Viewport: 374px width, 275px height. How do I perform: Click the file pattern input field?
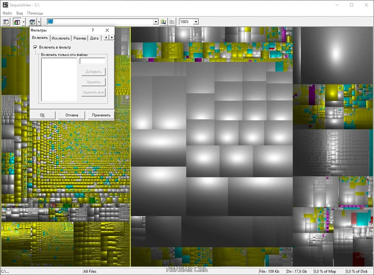(x=92, y=61)
